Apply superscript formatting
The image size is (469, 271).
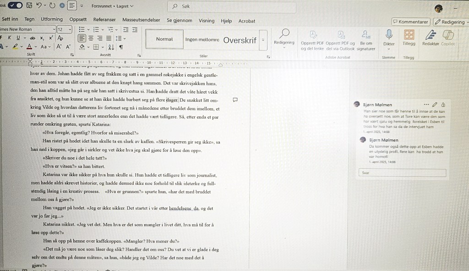(51, 38)
